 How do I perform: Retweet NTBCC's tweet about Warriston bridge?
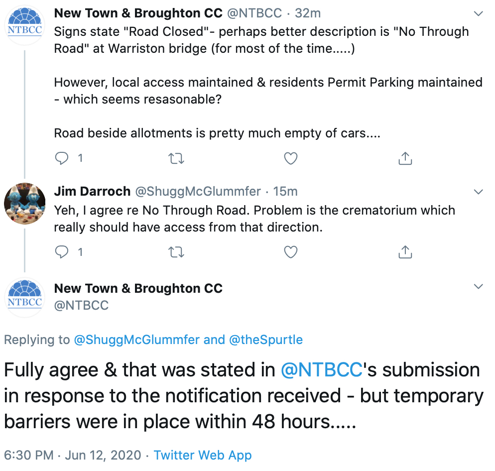pyautogui.click(x=176, y=158)
